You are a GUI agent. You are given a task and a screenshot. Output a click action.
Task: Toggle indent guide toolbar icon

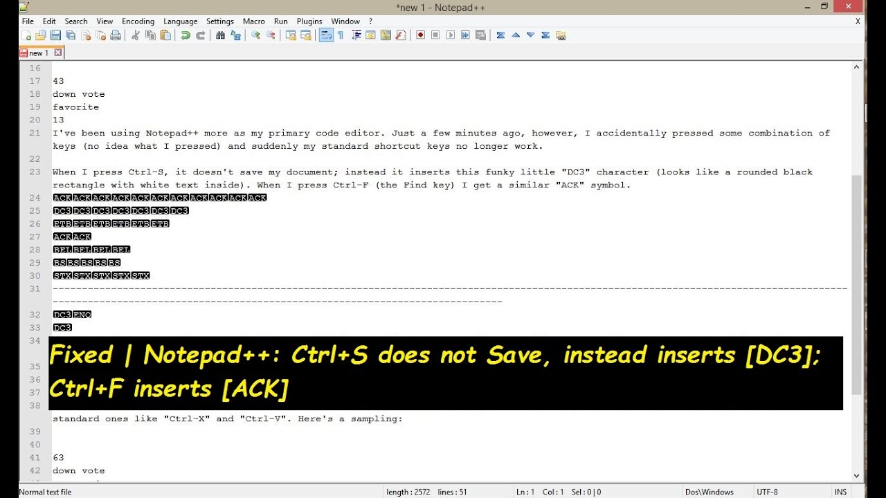click(x=356, y=35)
